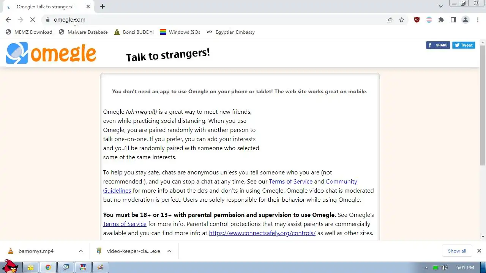Click Show all downloads

457,251
